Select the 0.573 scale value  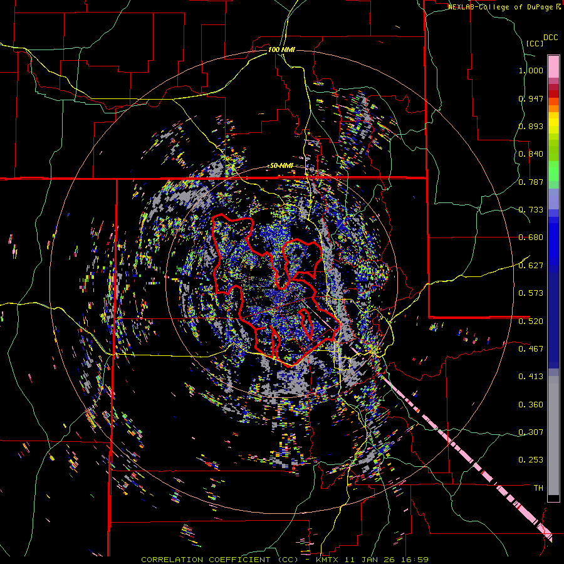[531, 293]
